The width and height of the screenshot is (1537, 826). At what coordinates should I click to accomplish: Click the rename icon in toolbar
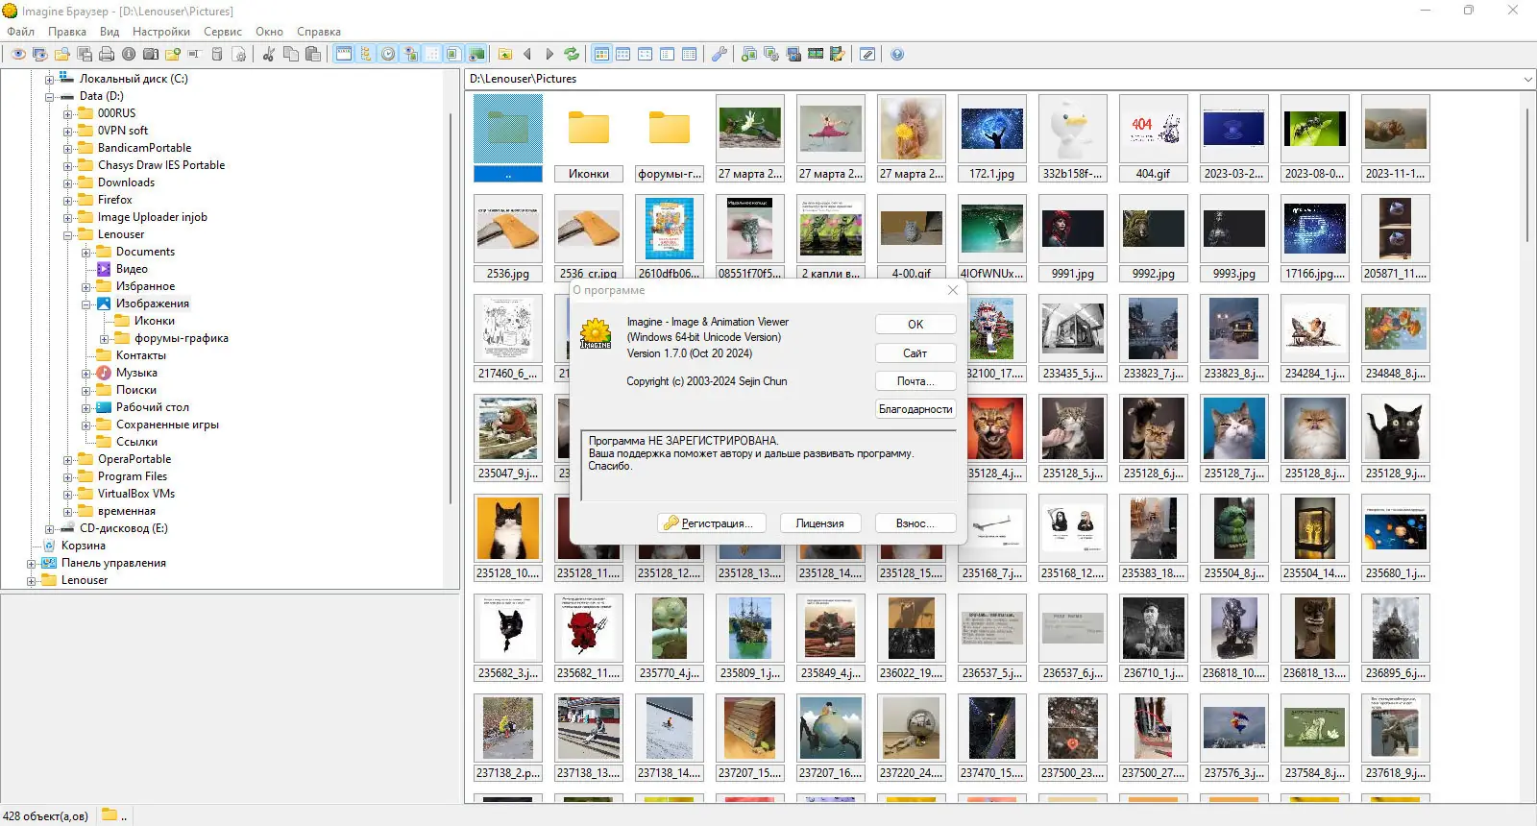pyautogui.click(x=194, y=55)
